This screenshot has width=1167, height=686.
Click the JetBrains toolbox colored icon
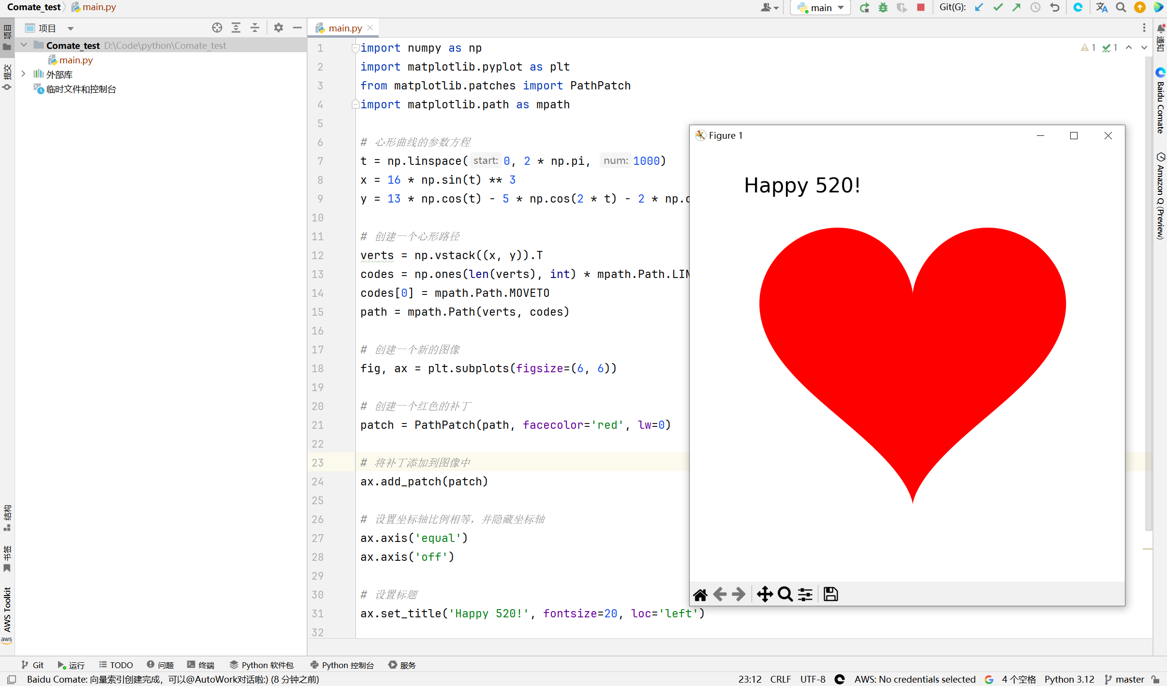click(x=1159, y=7)
